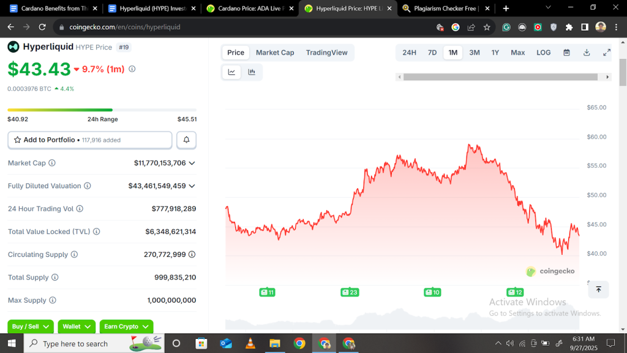Image resolution: width=627 pixels, height=353 pixels.
Task: Click the Hyperliquid coin logo icon
Action: [x=13, y=47]
